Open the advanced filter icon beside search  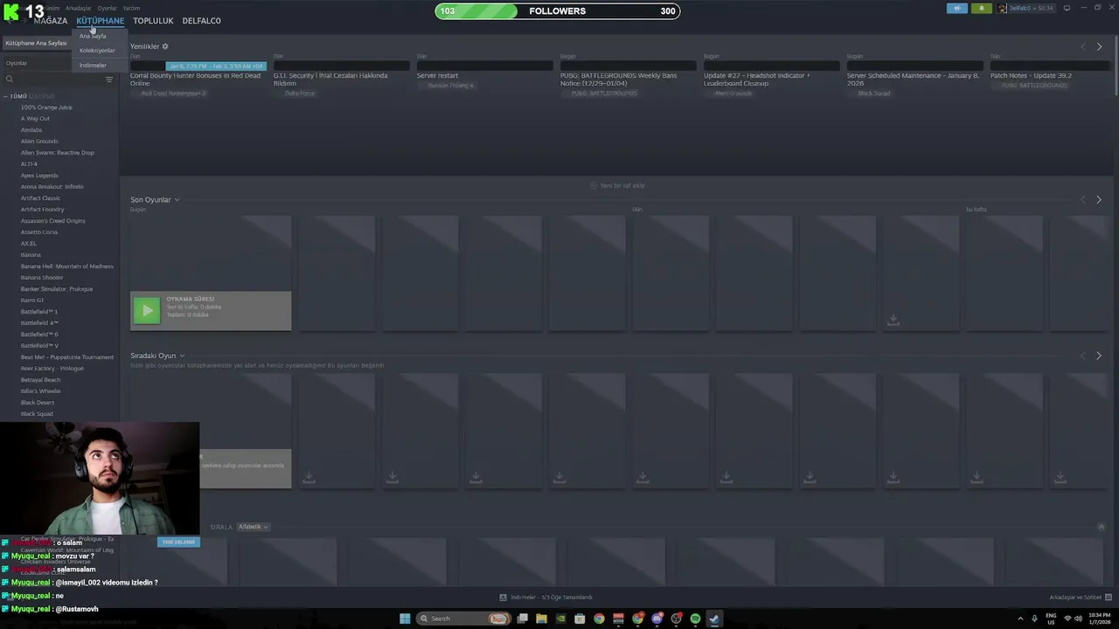click(x=109, y=79)
